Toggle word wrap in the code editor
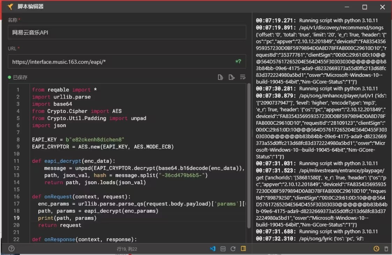The image size is (392, 255). click(x=243, y=77)
